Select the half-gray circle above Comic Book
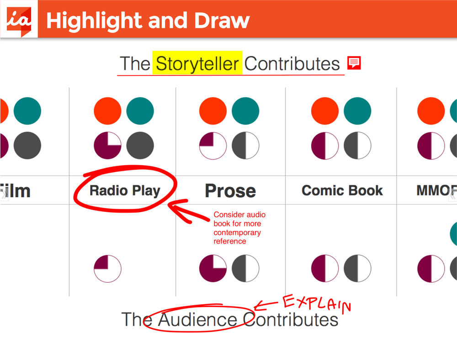The image size is (457, 343). (357, 145)
